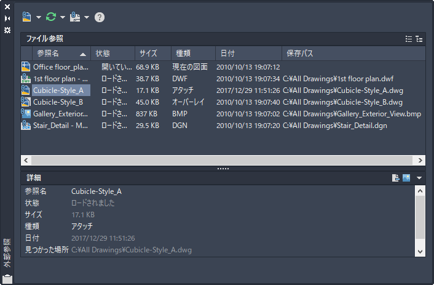Image resolution: width=434 pixels, height=285 pixels.
Task: Click the splitter grip above 詳細 panel
Action: click(223, 169)
